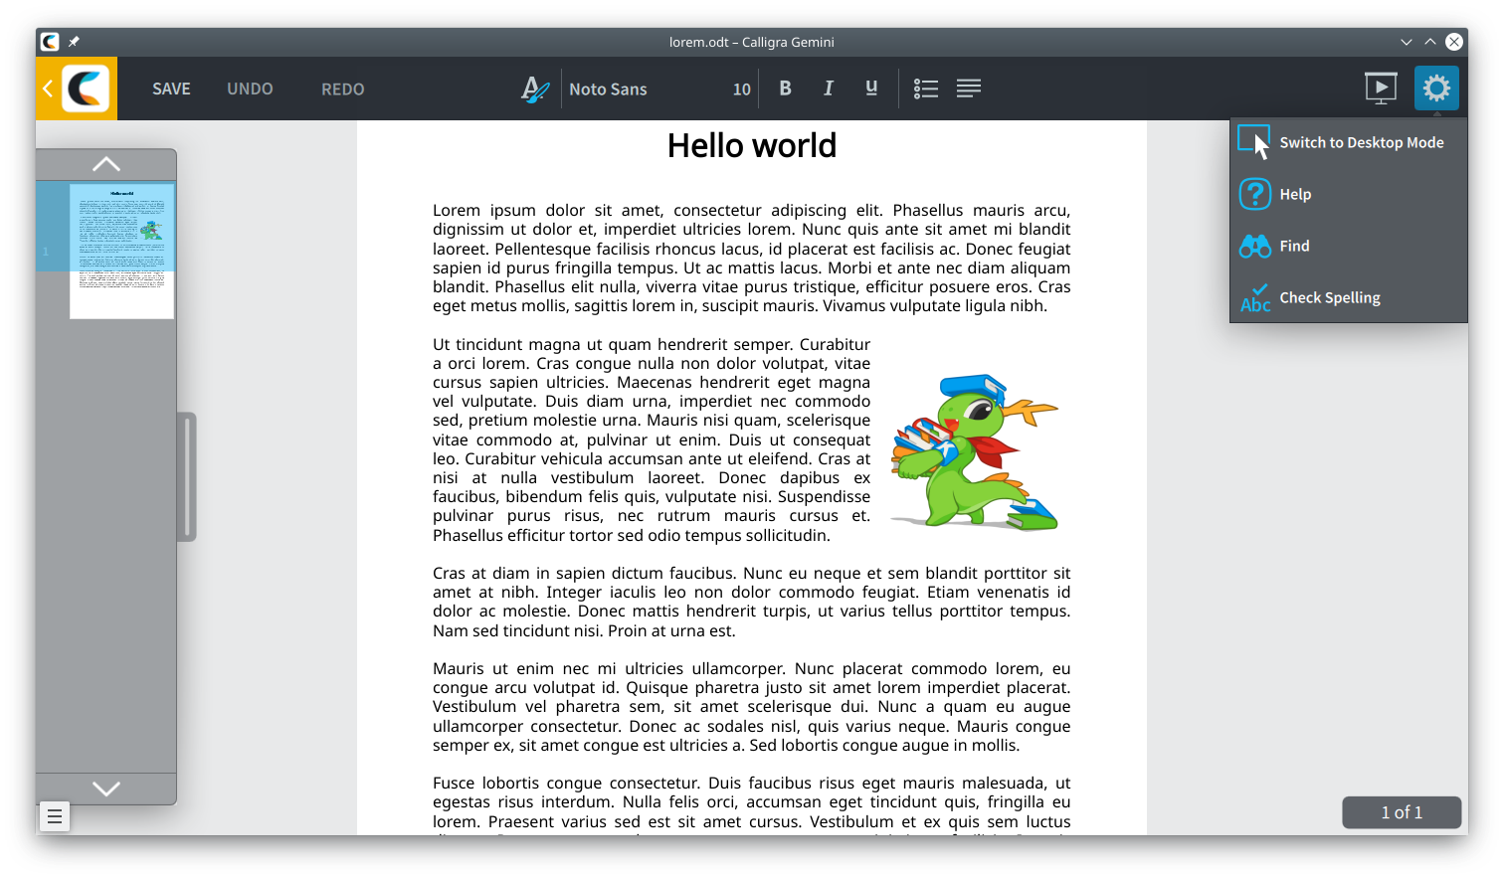Image resolution: width=1504 pixels, height=879 pixels.
Task: Open the bullet list options
Action: tap(925, 88)
